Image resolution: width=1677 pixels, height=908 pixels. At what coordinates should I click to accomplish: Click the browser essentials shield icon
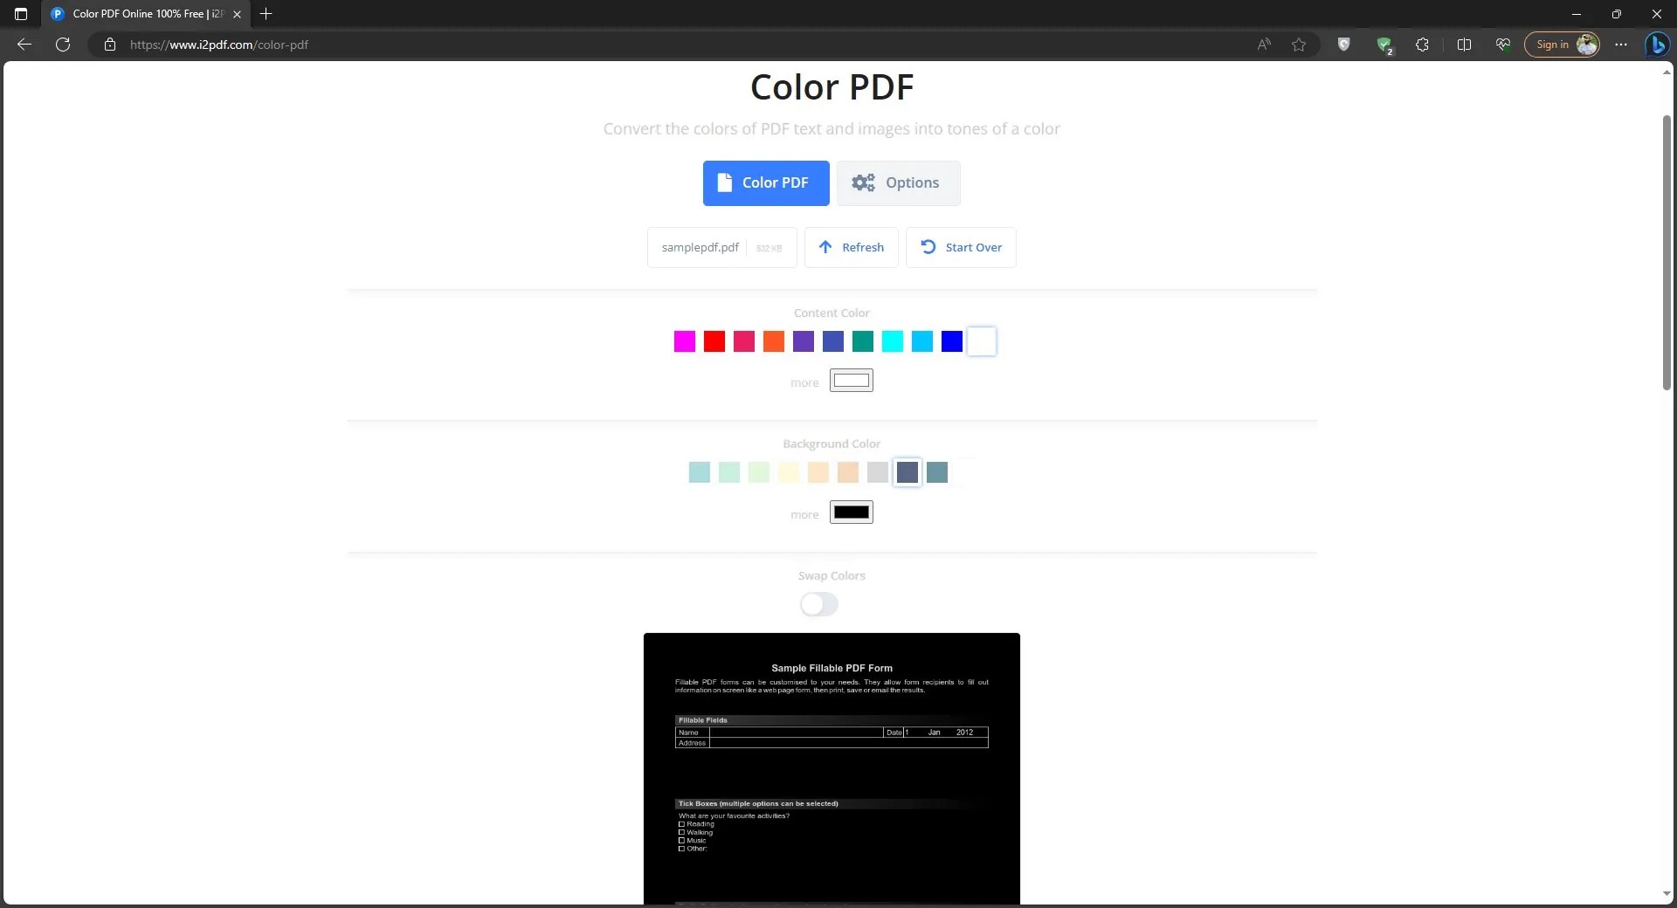(x=1344, y=45)
